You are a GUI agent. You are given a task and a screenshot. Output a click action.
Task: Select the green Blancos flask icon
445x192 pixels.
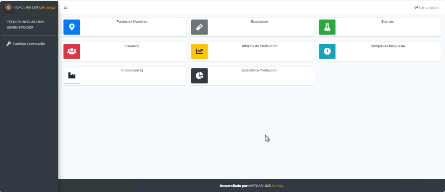pyautogui.click(x=327, y=27)
